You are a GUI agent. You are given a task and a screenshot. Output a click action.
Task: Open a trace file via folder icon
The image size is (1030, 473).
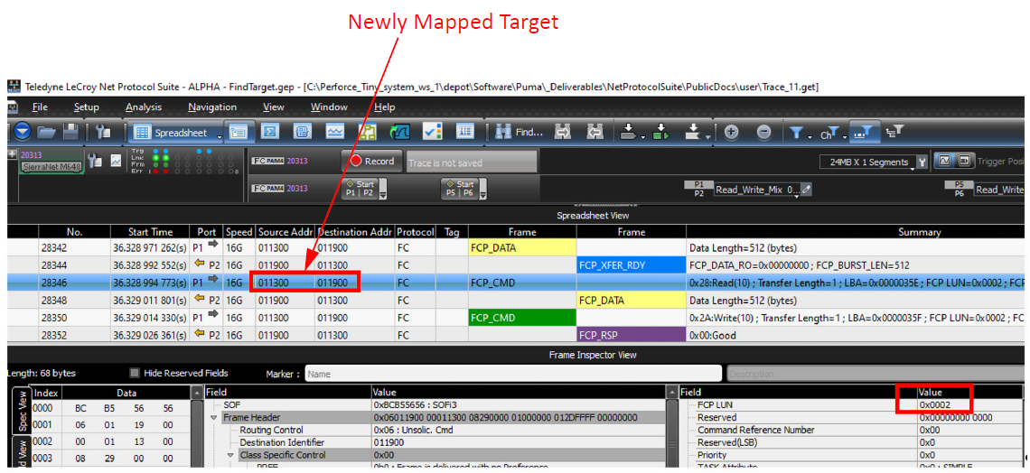point(46,132)
